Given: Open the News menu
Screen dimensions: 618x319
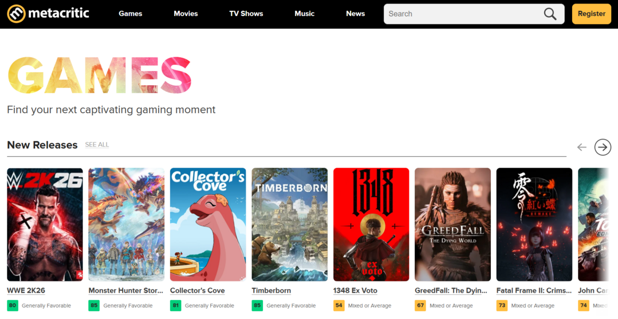Looking at the screenshot, I should (x=355, y=14).
